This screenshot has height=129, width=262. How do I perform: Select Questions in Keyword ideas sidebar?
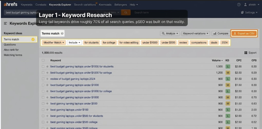pyautogui.click(x=10, y=45)
